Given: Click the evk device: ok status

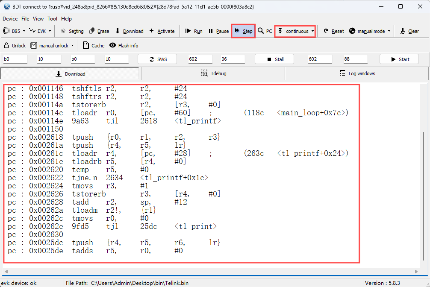Looking at the screenshot, I should click(x=19, y=283).
